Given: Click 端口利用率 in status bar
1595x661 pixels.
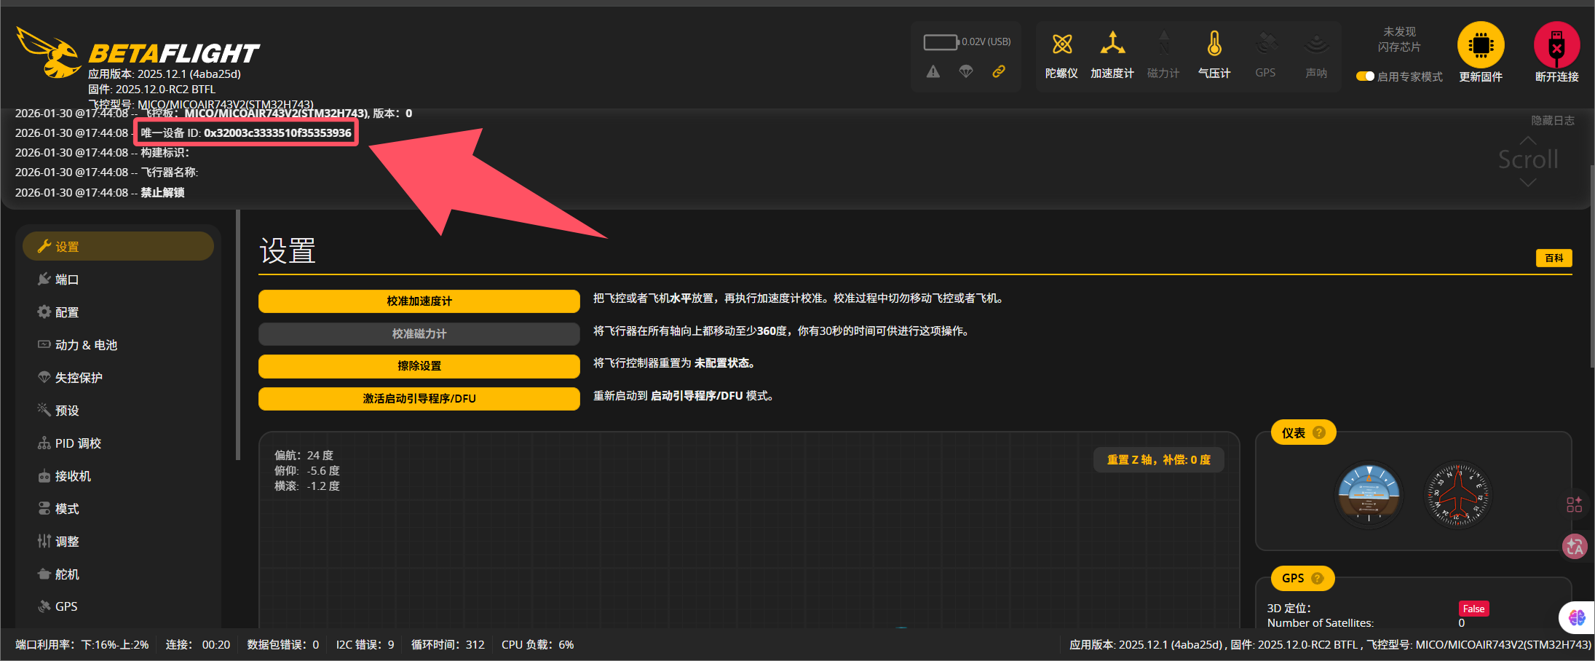Looking at the screenshot, I should click(x=82, y=645).
